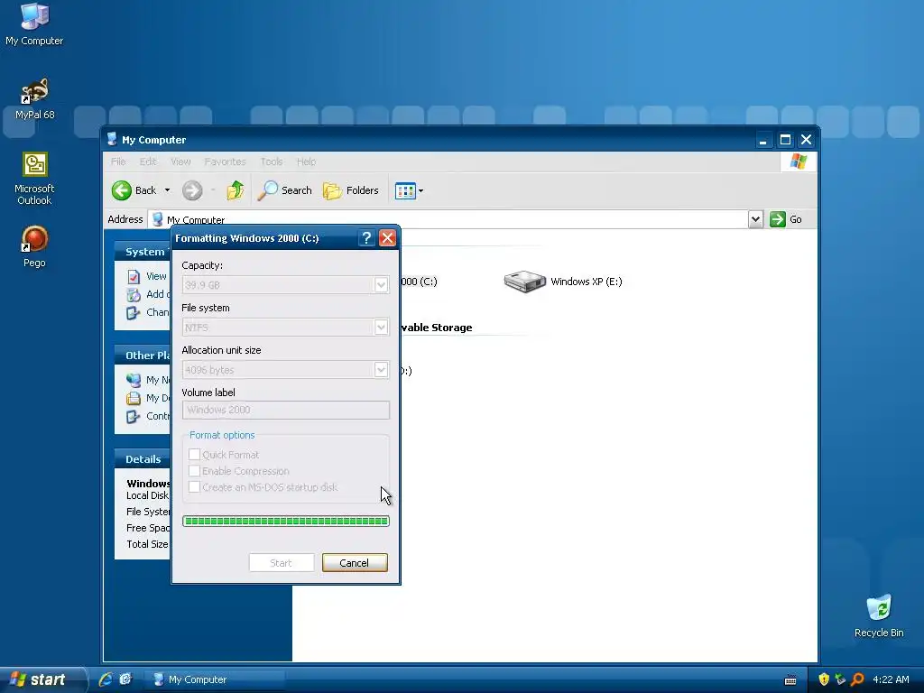
Task: Open the Edit menu
Action: (x=148, y=162)
